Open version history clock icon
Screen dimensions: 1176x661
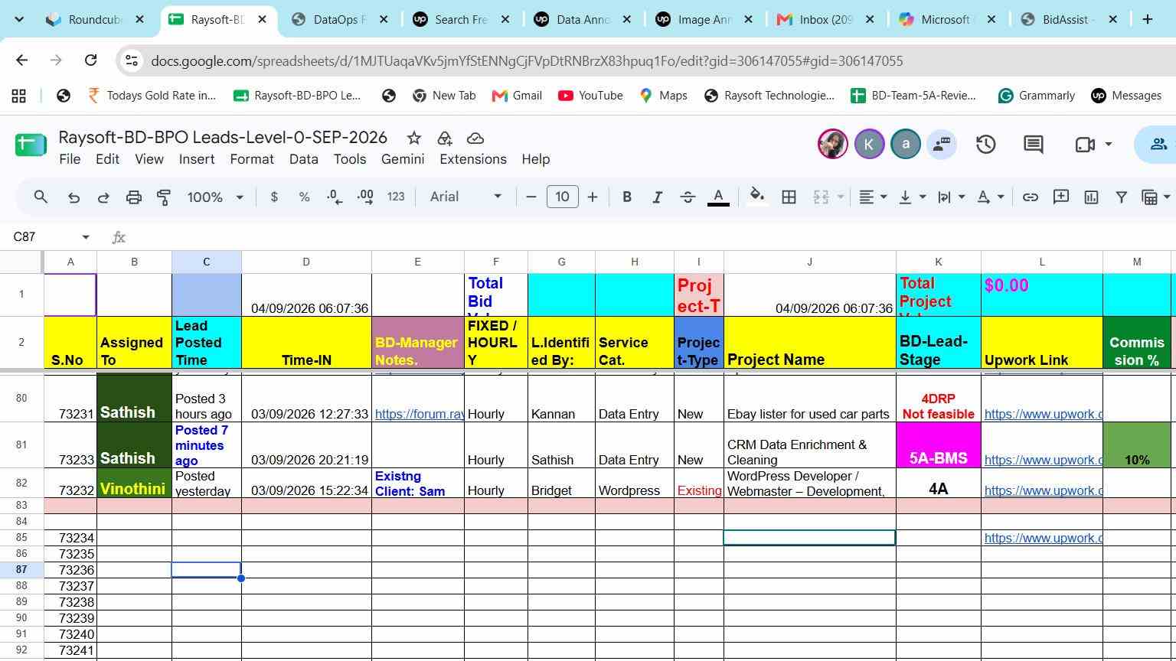pyautogui.click(x=985, y=144)
